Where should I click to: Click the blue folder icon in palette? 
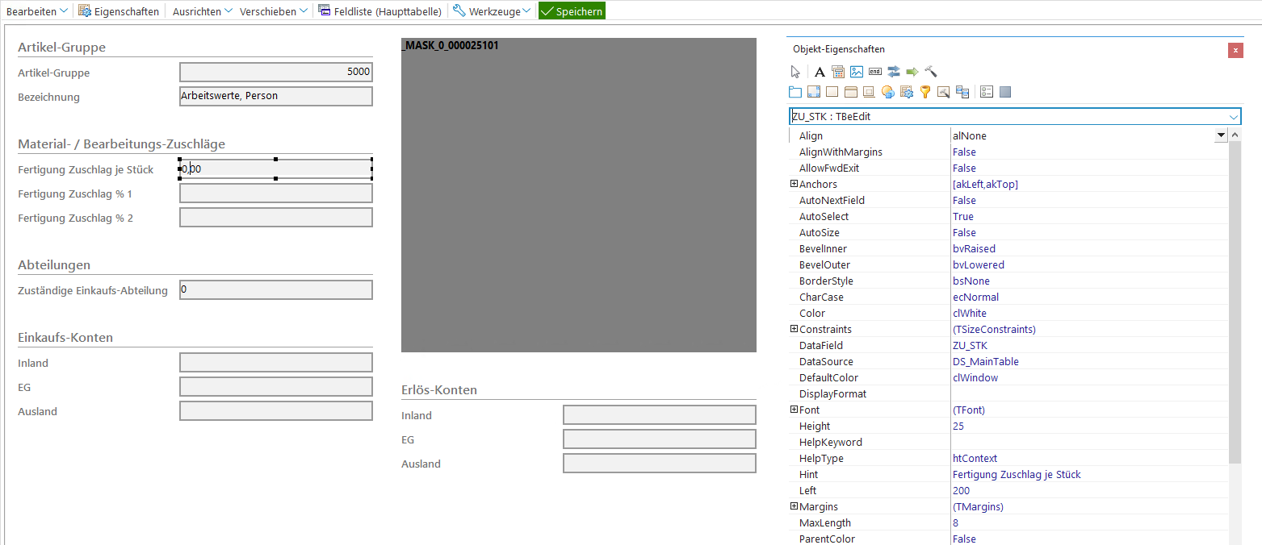click(x=795, y=92)
